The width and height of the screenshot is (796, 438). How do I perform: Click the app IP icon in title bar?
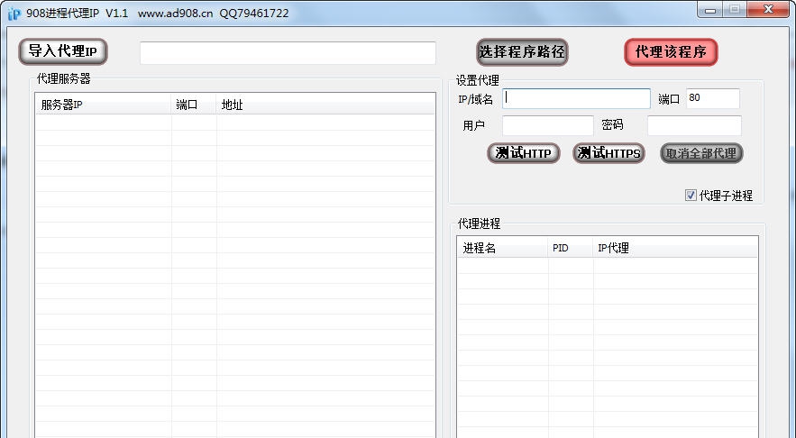pyautogui.click(x=14, y=14)
